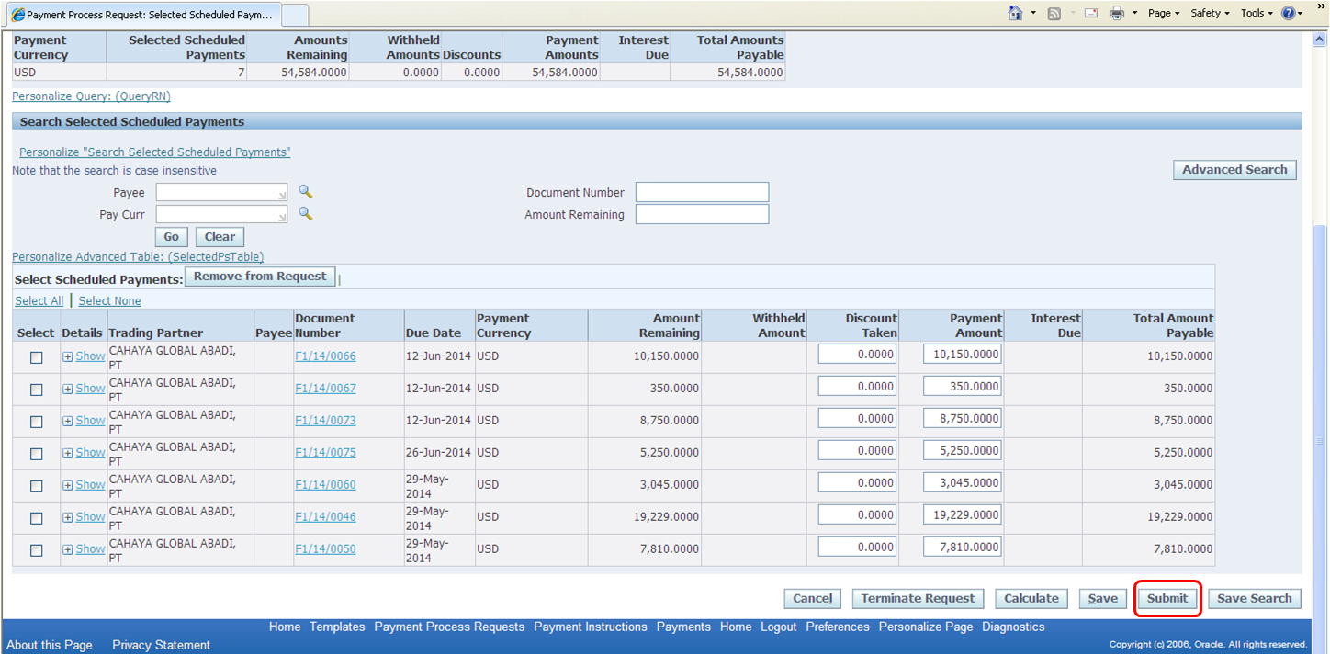Click the Select All link
This screenshot has height=655, width=1330.
pos(39,300)
